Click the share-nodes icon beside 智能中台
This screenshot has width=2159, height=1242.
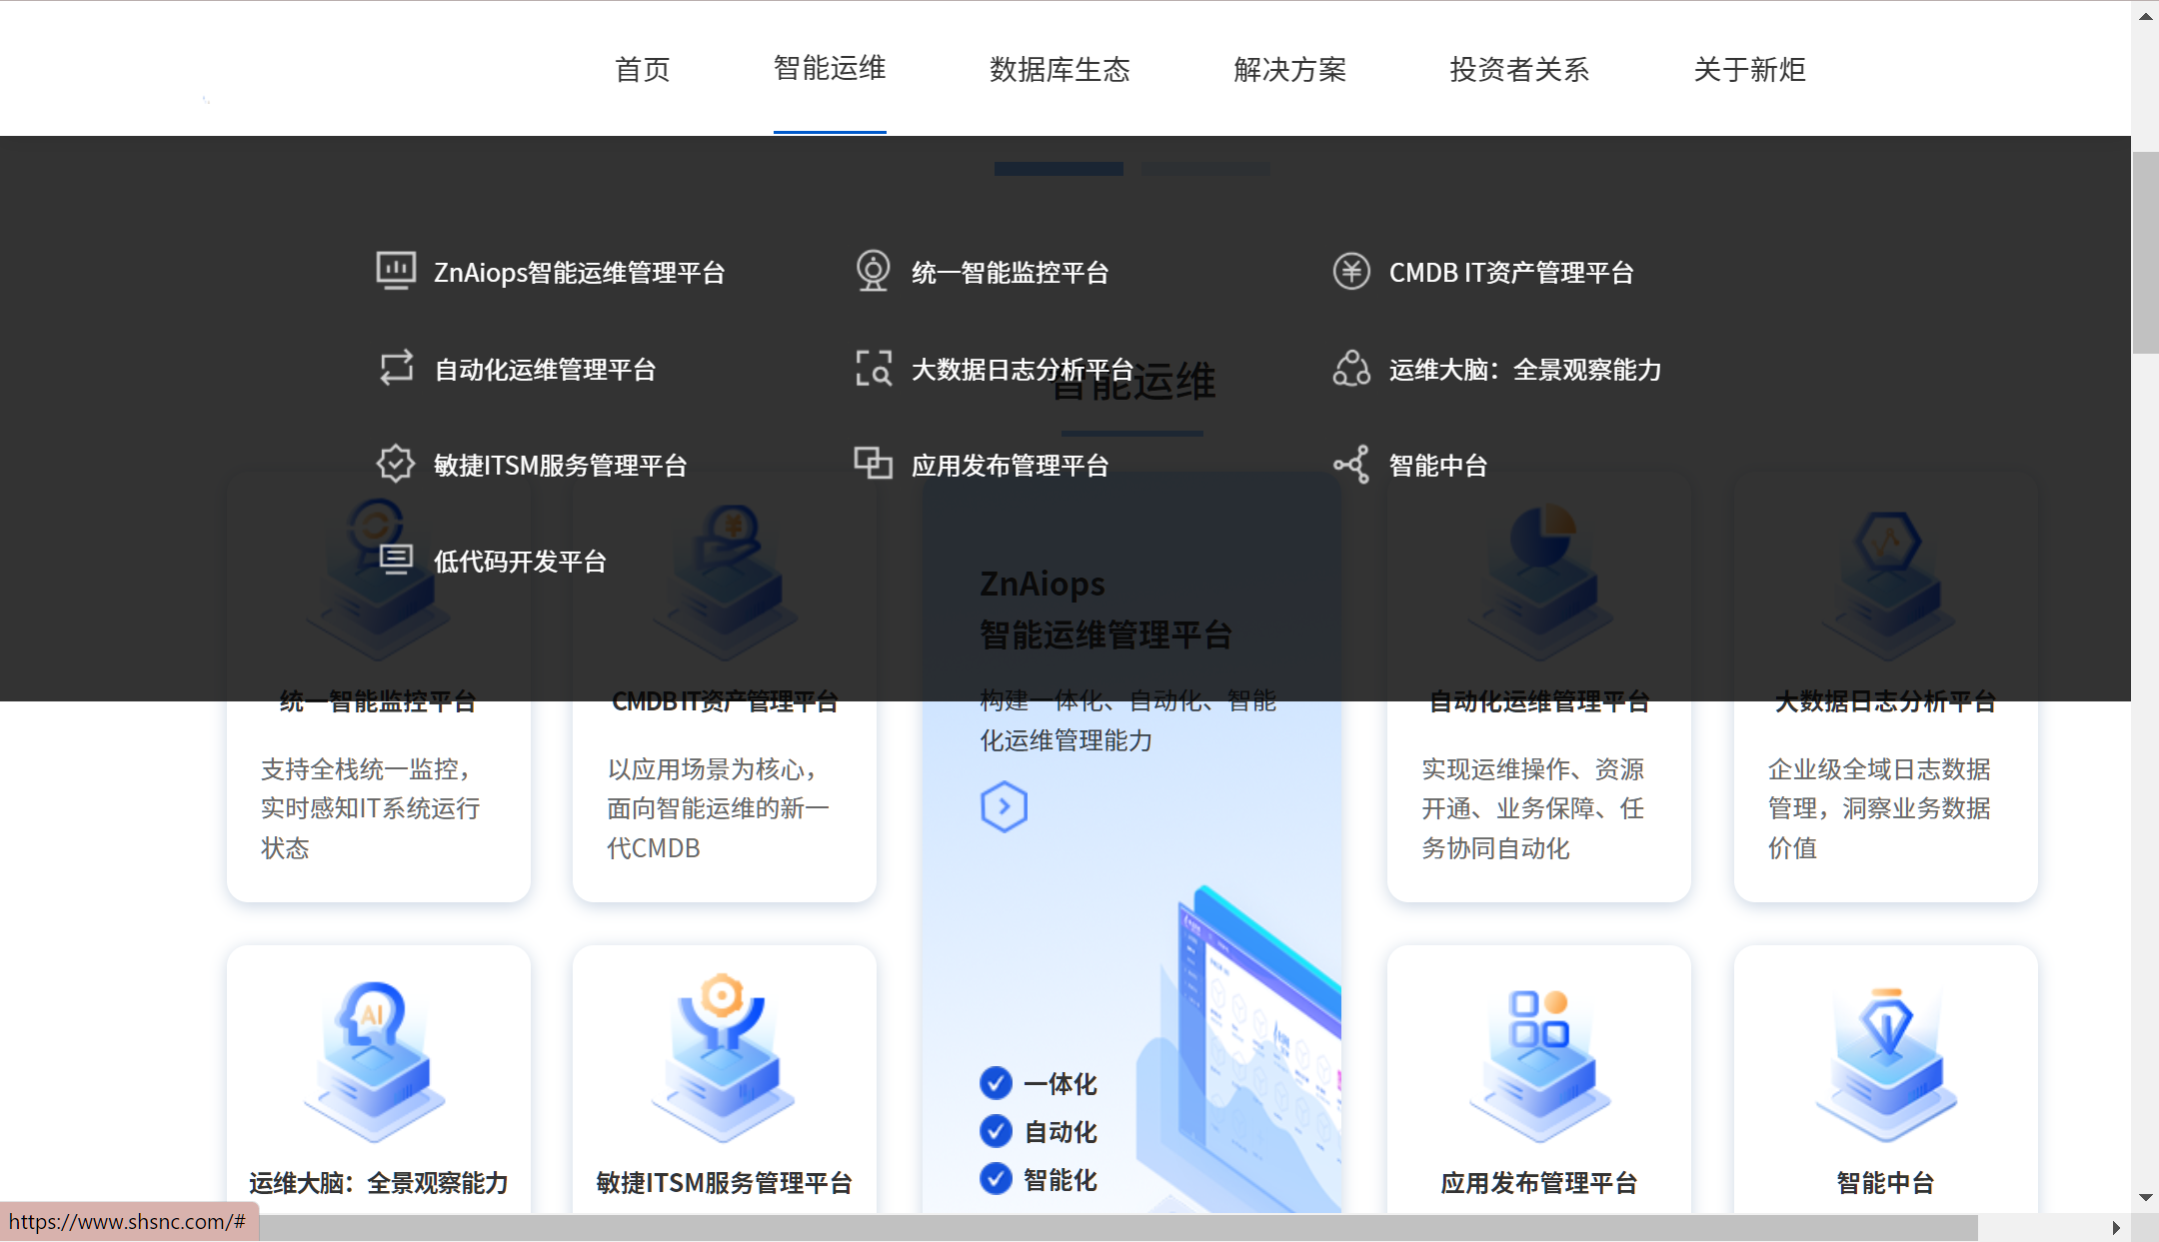click(1351, 464)
